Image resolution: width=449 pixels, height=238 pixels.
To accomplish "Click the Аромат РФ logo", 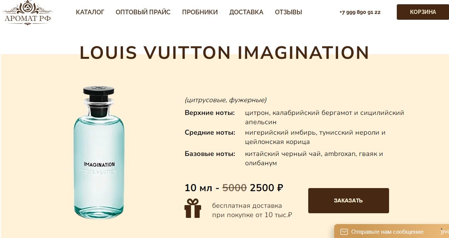I will pyautogui.click(x=27, y=13).
